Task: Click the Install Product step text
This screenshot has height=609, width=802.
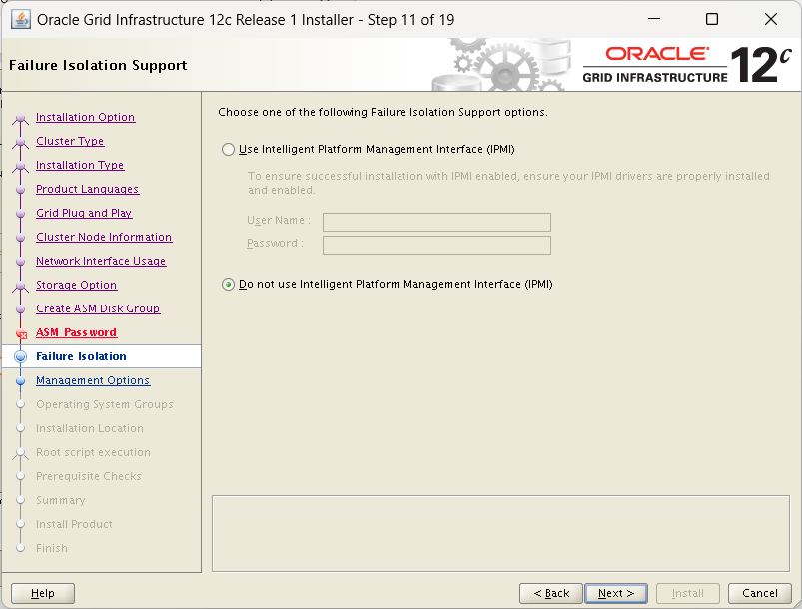Action: (74, 524)
